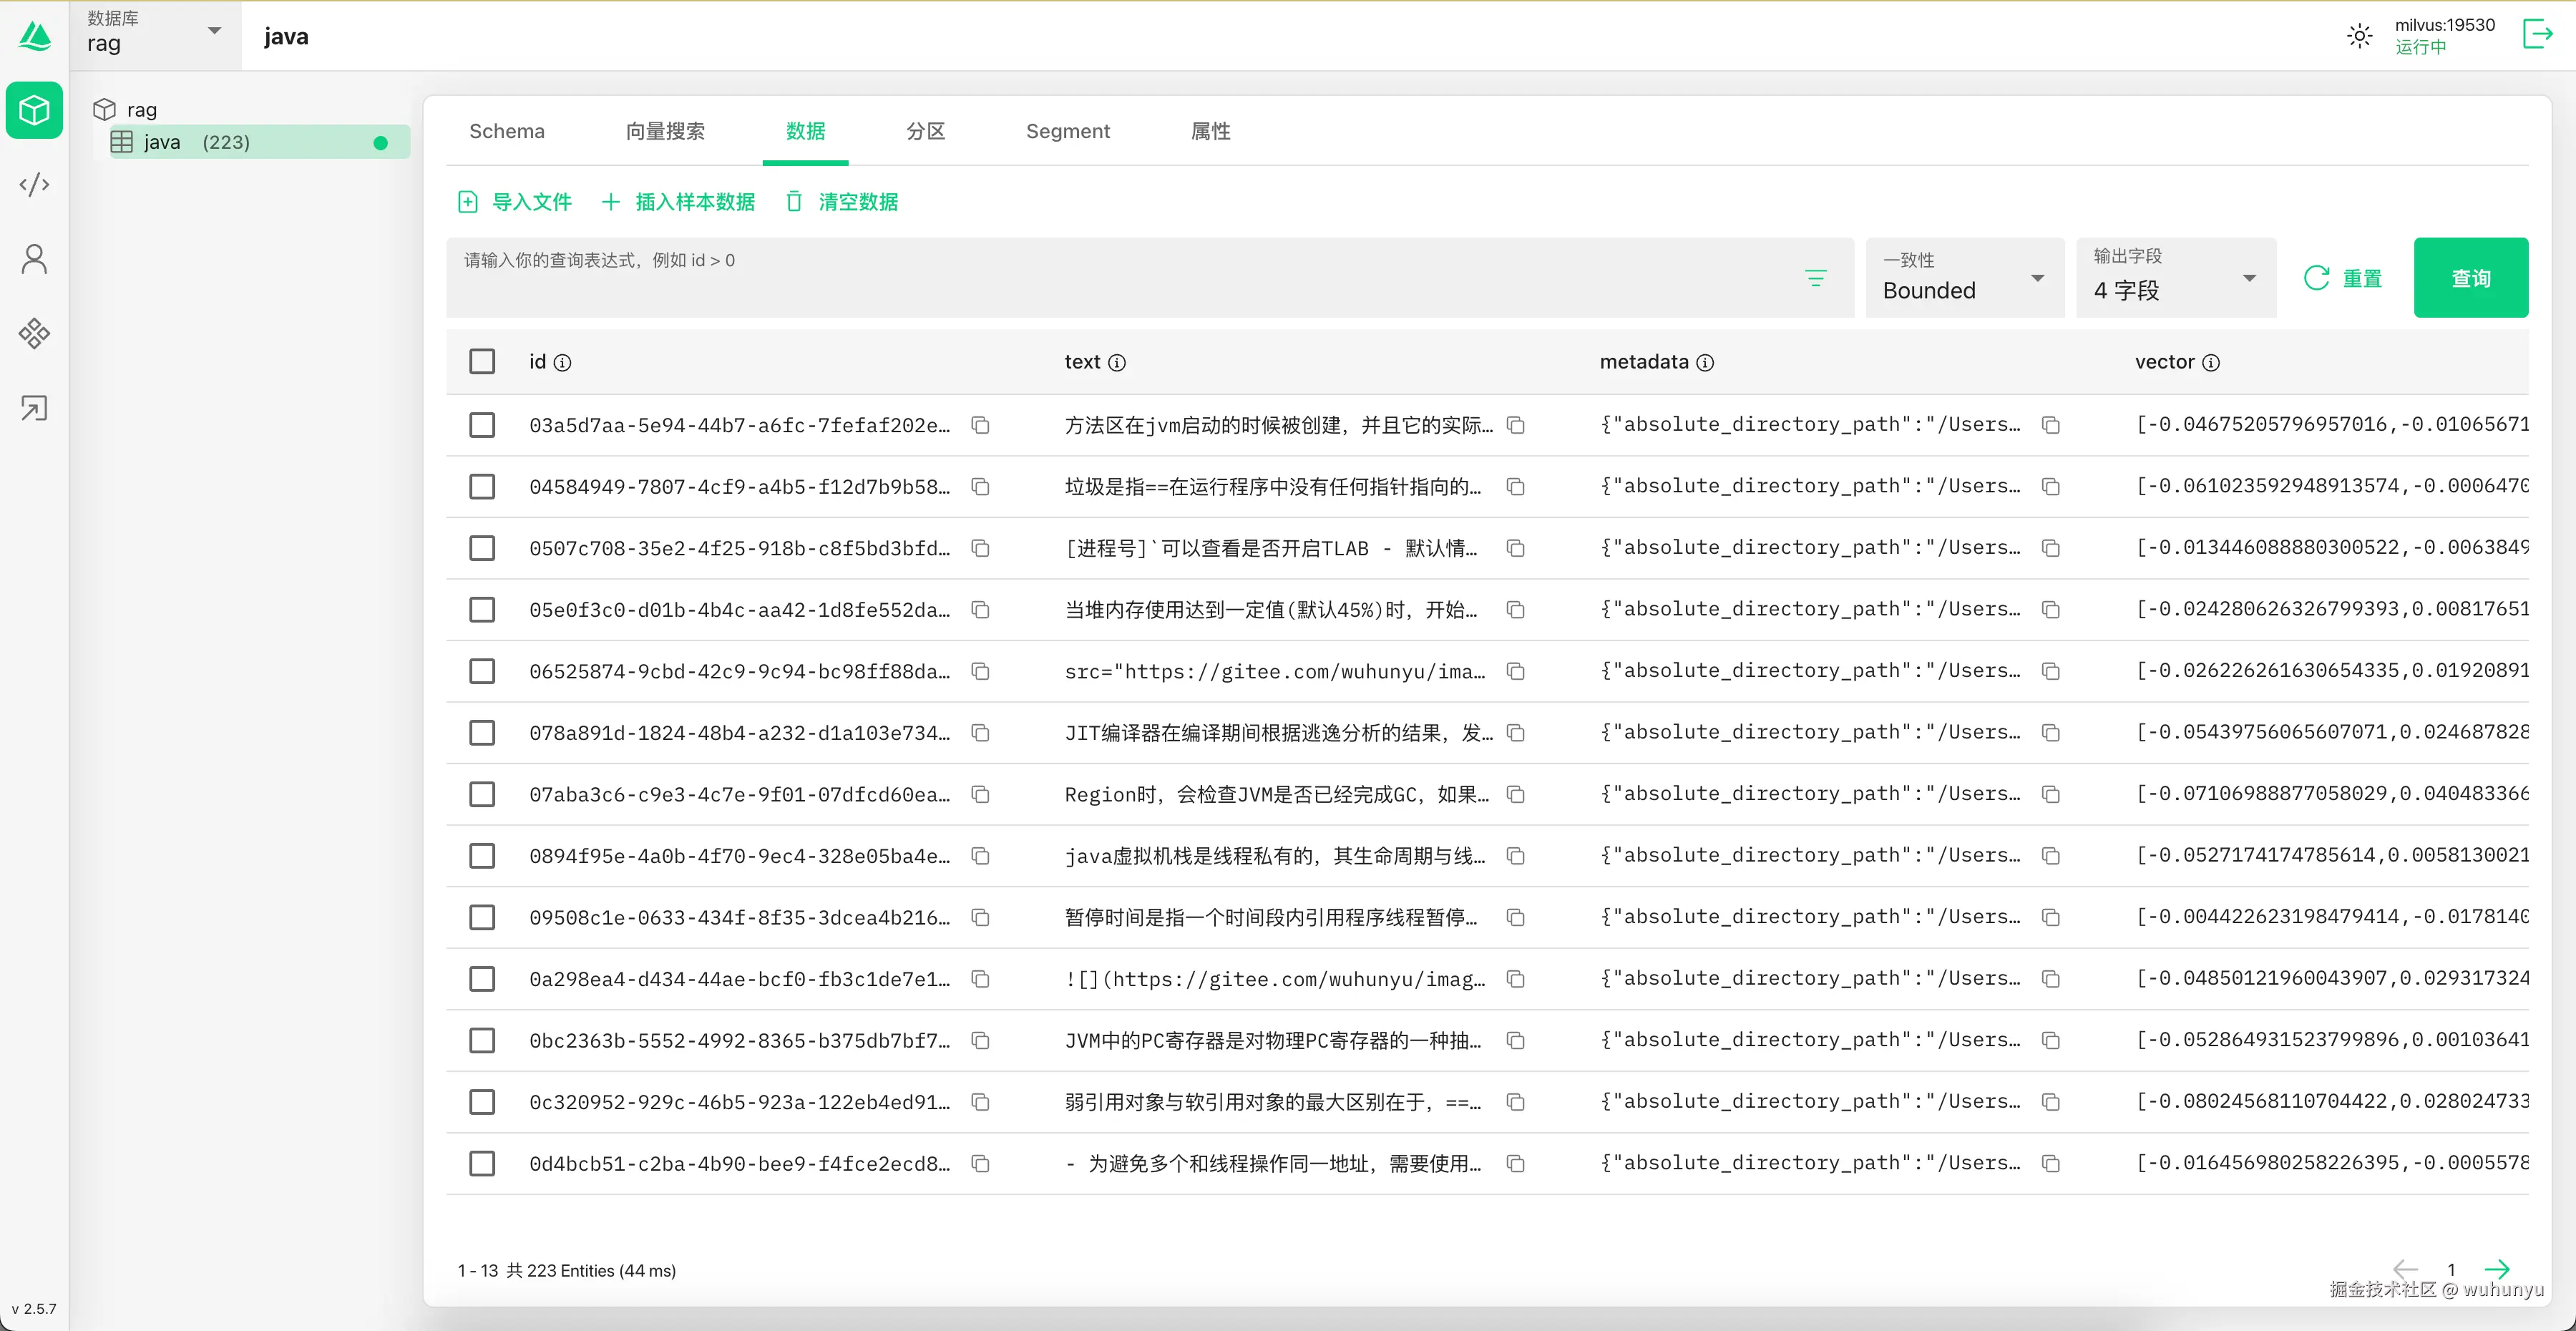Screen dimensions: 2576x1331
Task: Open the filter icon in the query bar
Action: 1816,277
